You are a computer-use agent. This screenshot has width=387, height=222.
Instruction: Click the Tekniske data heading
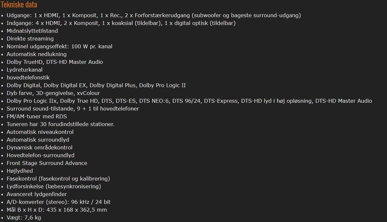[x=19, y=4]
